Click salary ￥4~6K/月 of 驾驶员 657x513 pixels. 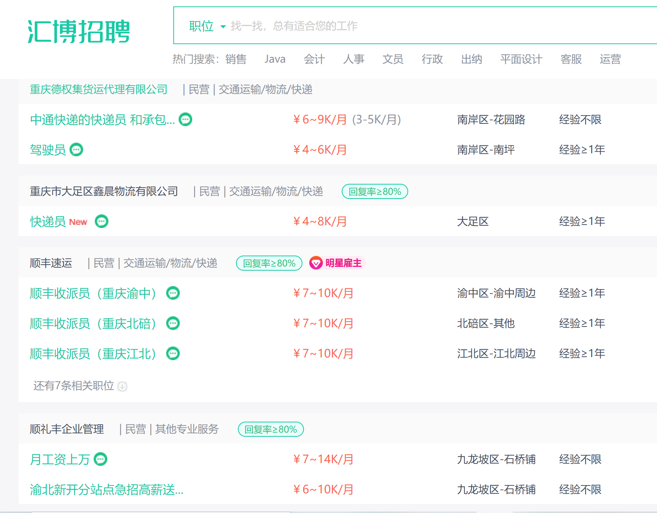point(319,150)
